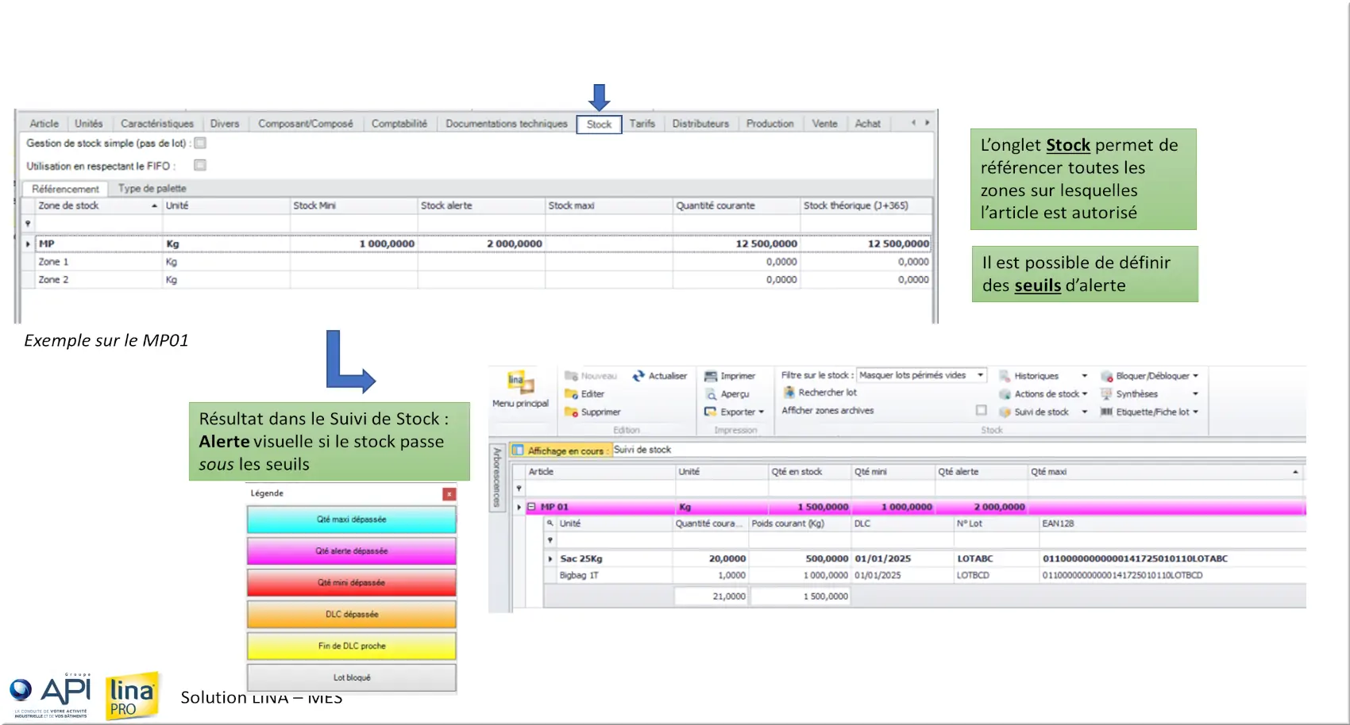Click the Rechercher lot icon
This screenshot has height=725, width=1350.
pos(789,393)
